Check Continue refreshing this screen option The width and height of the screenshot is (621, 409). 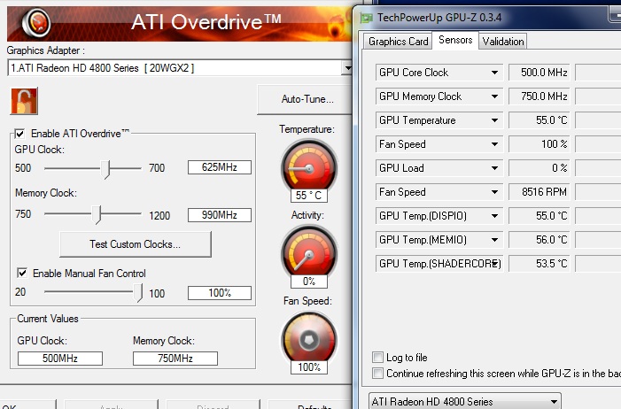pyautogui.click(x=377, y=374)
